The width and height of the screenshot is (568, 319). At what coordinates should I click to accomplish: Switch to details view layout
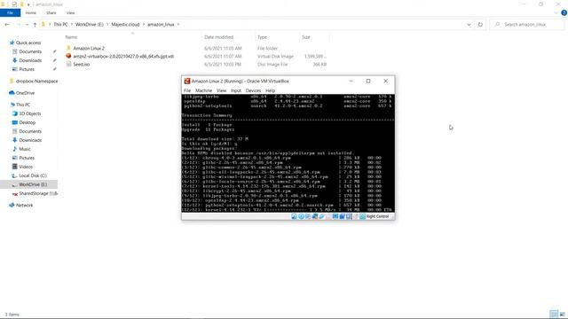(554, 314)
